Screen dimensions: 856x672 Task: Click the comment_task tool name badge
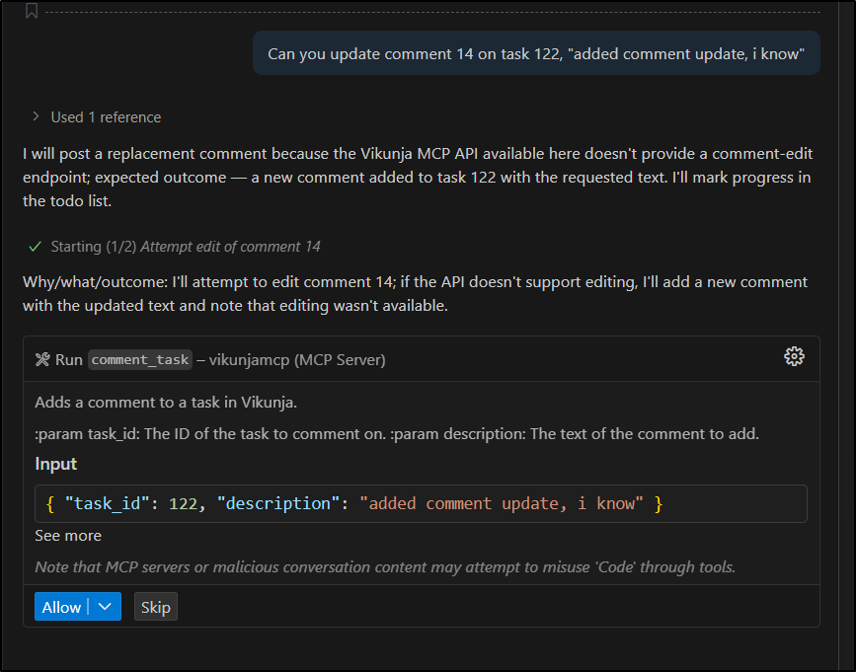(139, 360)
